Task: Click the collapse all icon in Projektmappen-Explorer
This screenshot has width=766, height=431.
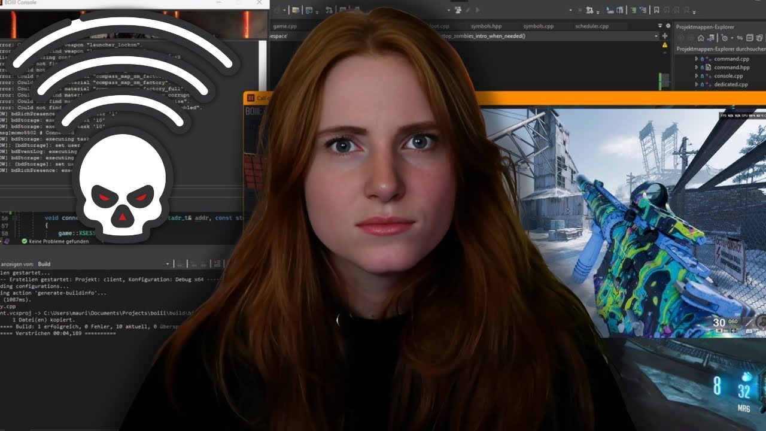Action: pos(750,38)
